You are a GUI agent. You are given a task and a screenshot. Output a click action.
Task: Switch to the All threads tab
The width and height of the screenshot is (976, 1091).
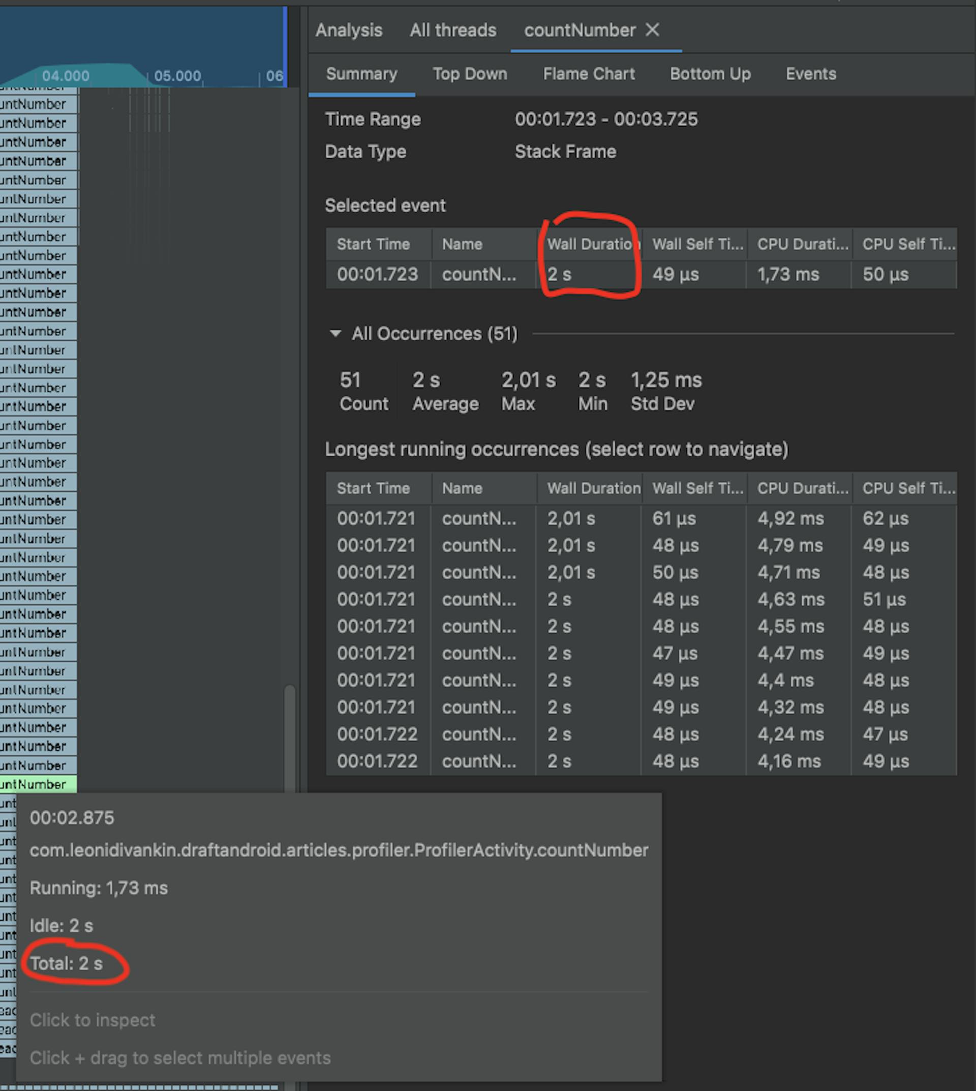click(452, 31)
